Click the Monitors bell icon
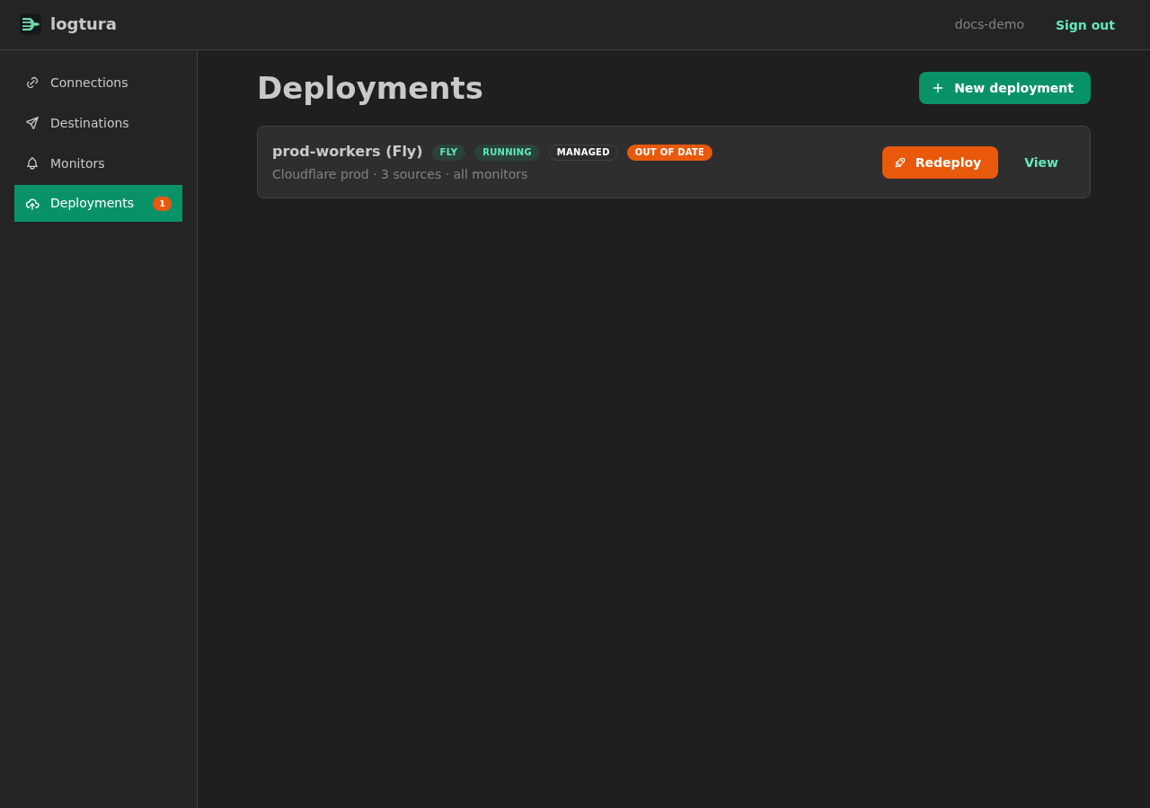The width and height of the screenshot is (1150, 808). pos(32,163)
